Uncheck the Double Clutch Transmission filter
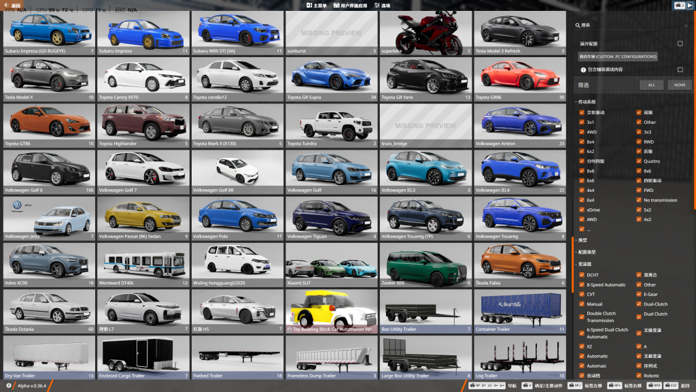This screenshot has width=696, height=392. pos(582,317)
